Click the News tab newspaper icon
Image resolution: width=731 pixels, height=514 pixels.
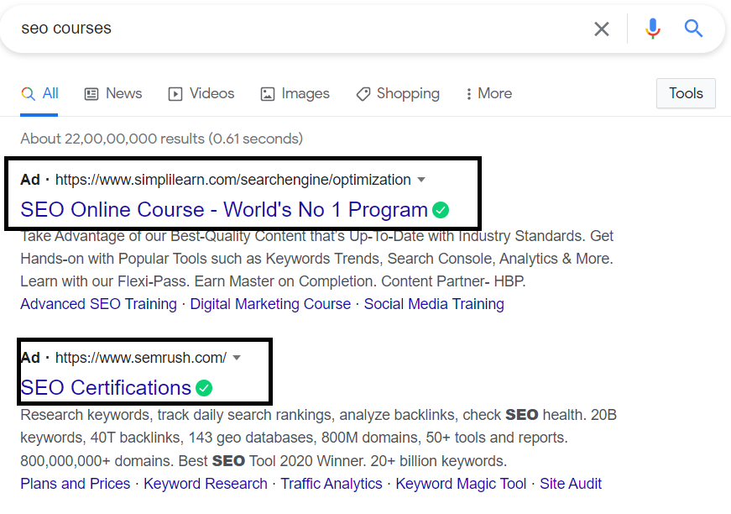pyautogui.click(x=91, y=94)
